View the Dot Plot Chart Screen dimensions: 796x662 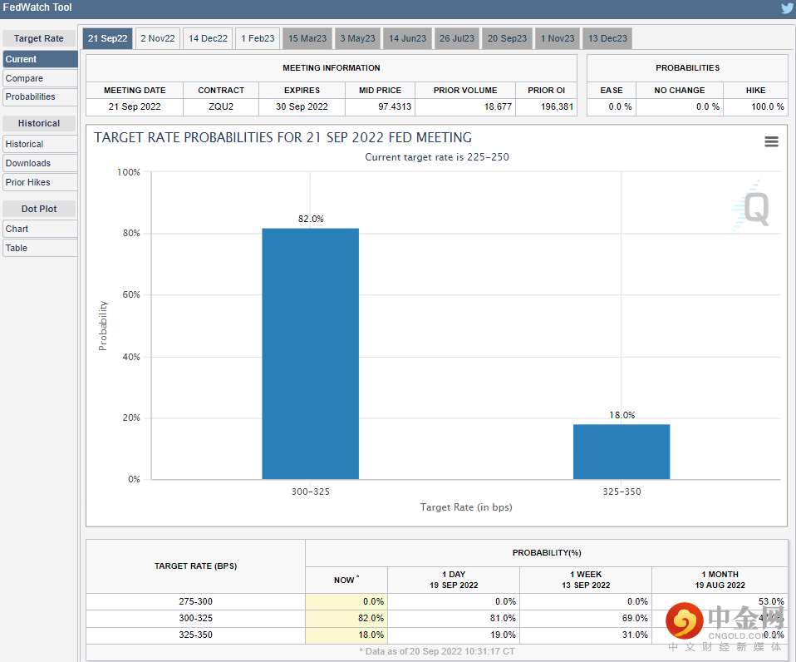(17, 229)
